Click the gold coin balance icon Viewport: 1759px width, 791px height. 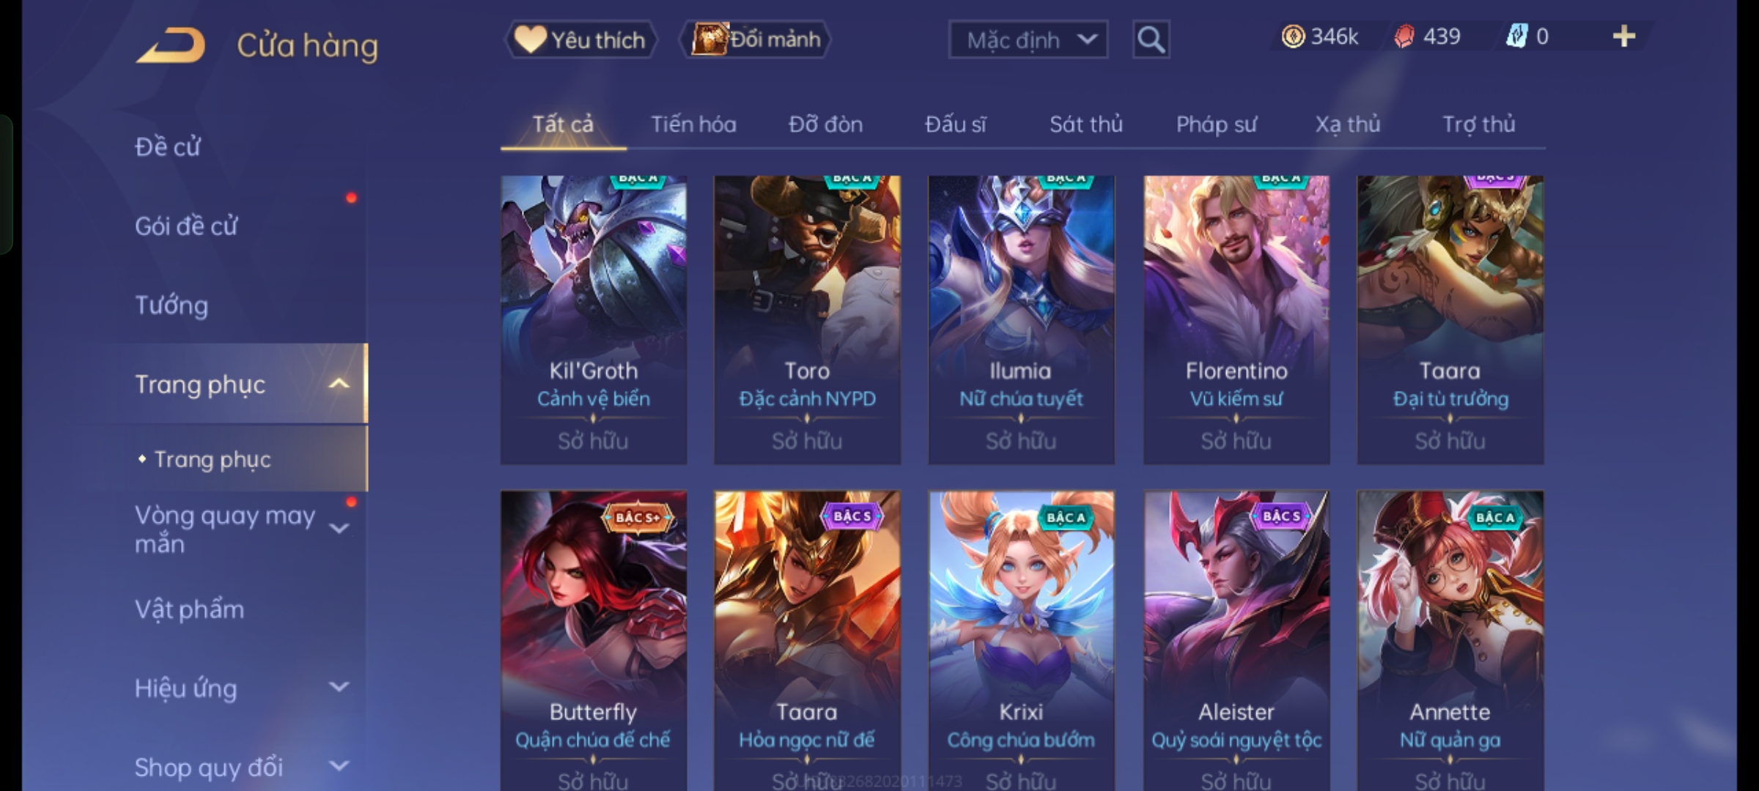[1293, 37]
